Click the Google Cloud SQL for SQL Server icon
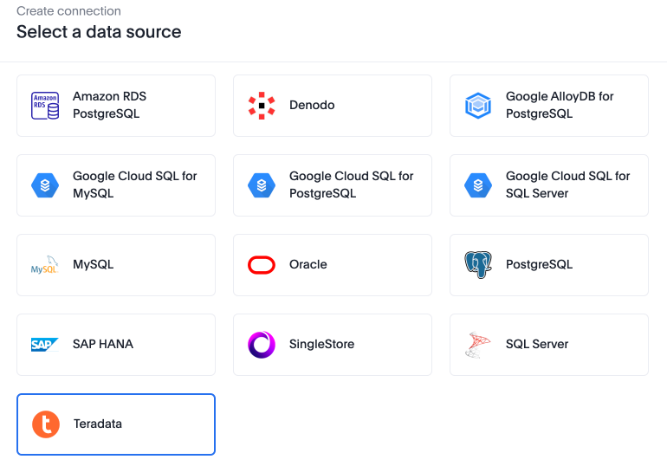Viewport: 667px width, 466px height. coord(478,185)
